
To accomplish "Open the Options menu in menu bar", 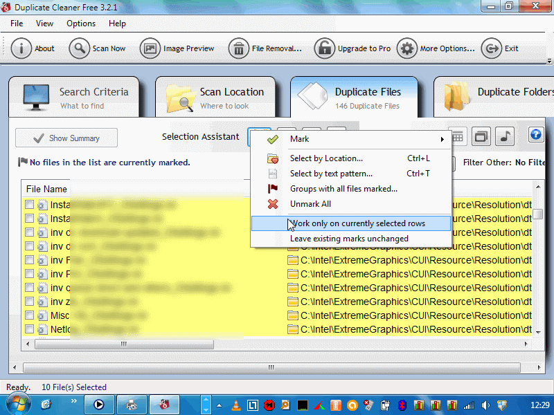I will pyautogui.click(x=81, y=24).
